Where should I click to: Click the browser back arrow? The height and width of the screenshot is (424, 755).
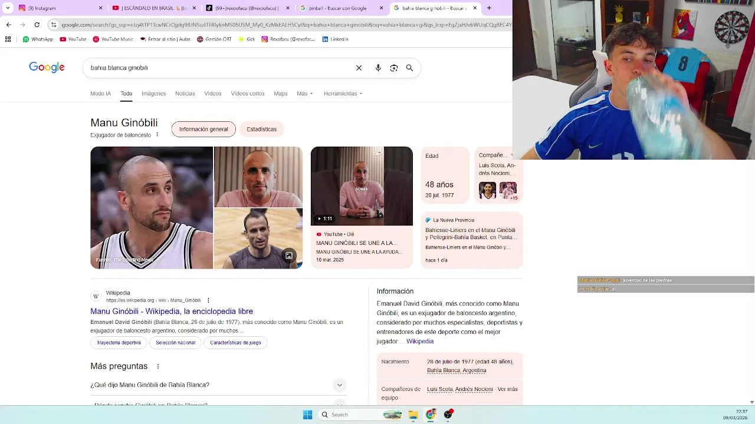[8, 25]
